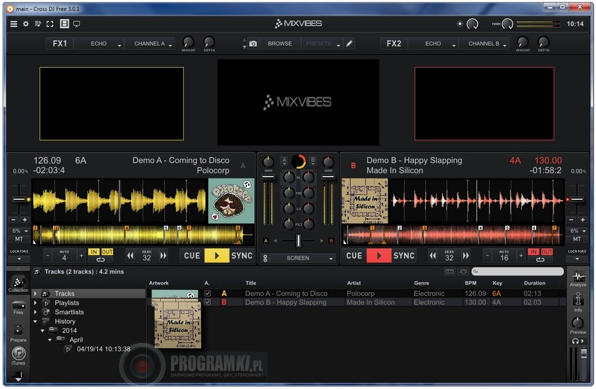
Task: Open the CHANNEL B routing dropdown
Action: coord(484,44)
